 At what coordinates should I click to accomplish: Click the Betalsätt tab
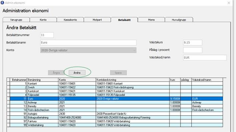click(124, 20)
